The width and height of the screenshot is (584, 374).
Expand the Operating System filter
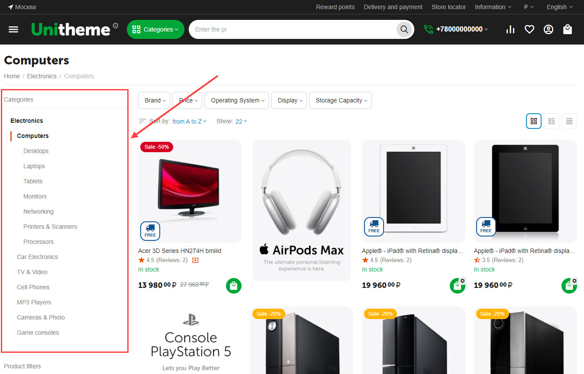click(236, 100)
